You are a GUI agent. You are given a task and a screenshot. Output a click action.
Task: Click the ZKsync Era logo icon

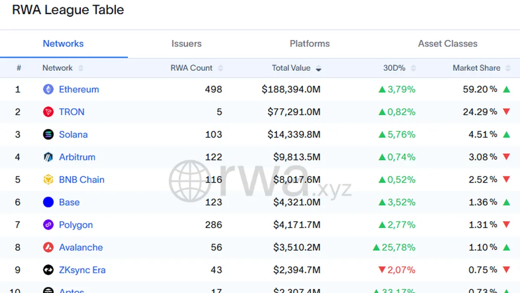pos(48,270)
